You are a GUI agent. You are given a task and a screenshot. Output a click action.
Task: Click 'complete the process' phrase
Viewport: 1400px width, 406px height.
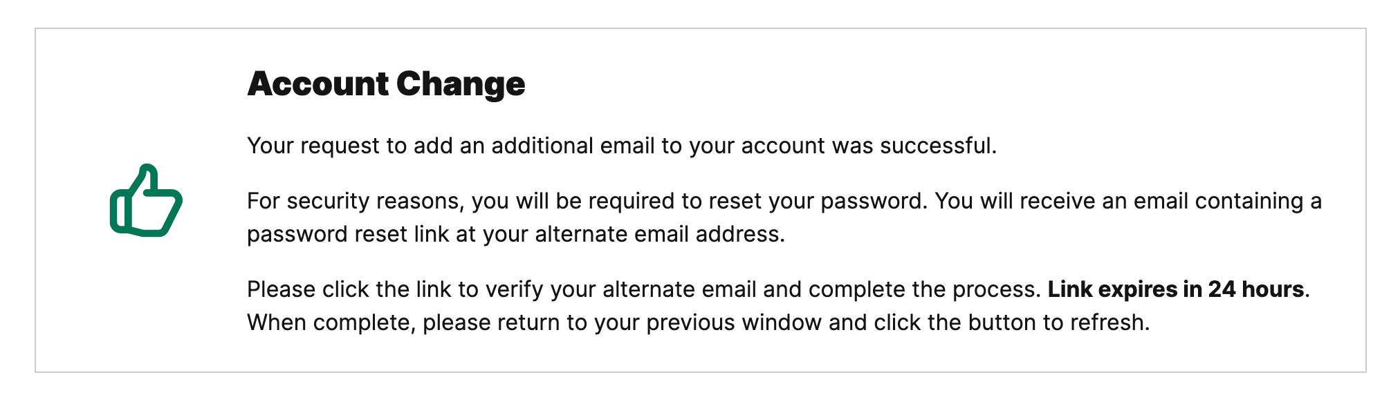924,289
